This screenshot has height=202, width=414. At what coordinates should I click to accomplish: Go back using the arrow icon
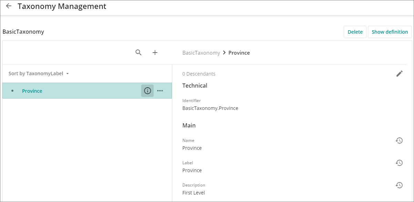pyautogui.click(x=9, y=6)
